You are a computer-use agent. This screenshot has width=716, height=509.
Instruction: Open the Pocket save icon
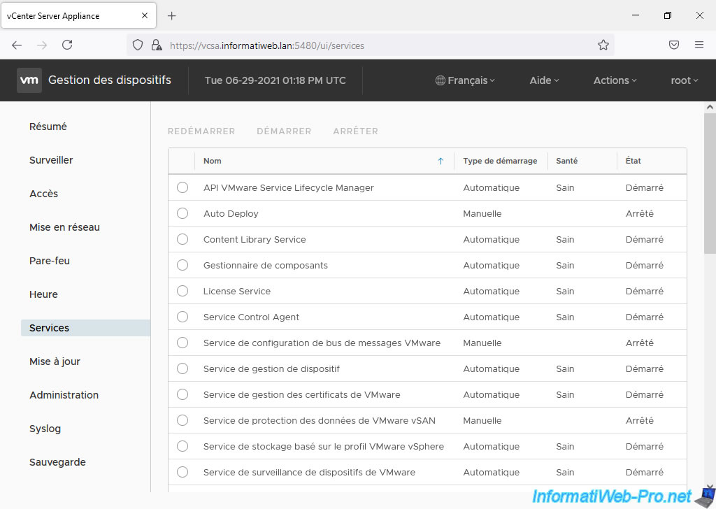(674, 45)
